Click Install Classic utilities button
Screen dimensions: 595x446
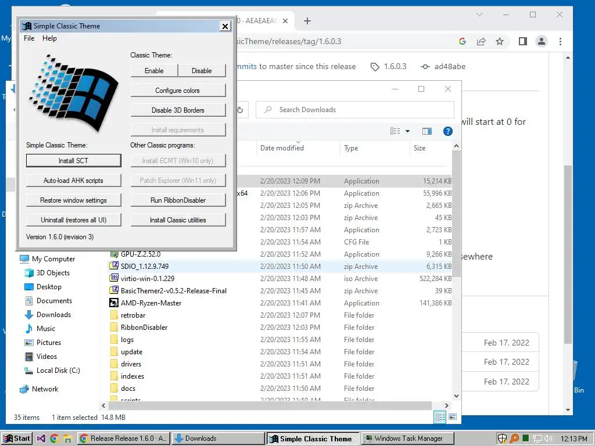click(178, 220)
